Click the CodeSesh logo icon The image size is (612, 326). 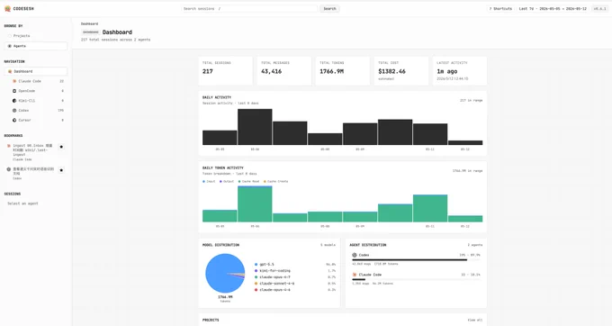[7, 9]
